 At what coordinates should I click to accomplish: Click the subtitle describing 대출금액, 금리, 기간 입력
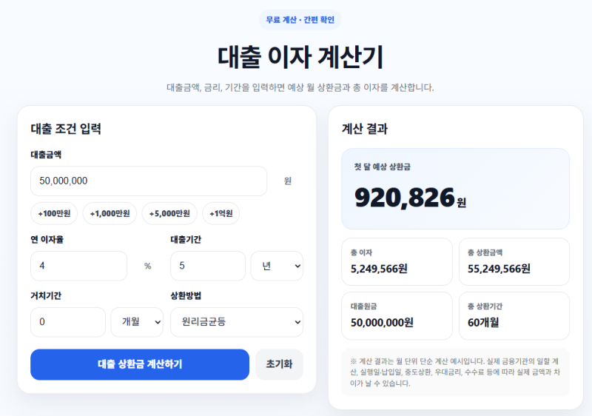point(300,87)
